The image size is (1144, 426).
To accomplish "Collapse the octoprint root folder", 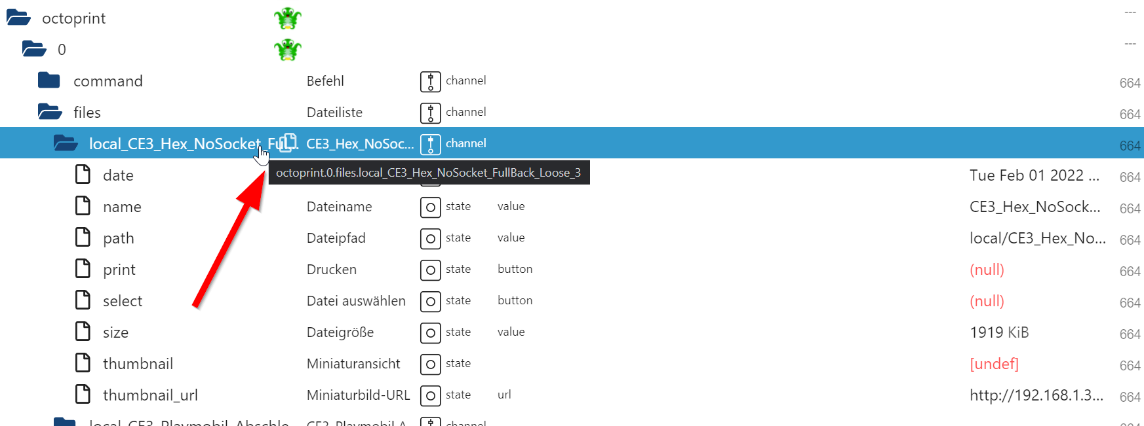I will click(x=18, y=18).
